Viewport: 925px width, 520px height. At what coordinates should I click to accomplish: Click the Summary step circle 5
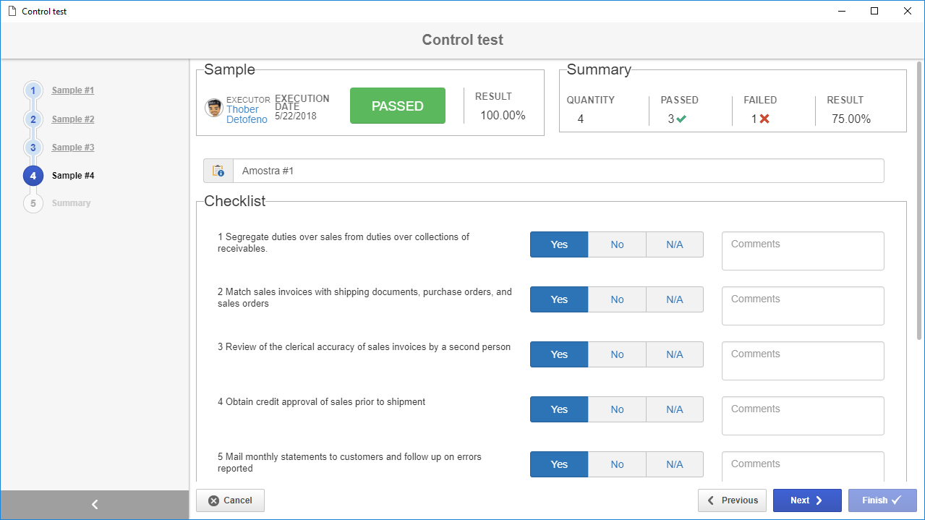pyautogui.click(x=33, y=203)
